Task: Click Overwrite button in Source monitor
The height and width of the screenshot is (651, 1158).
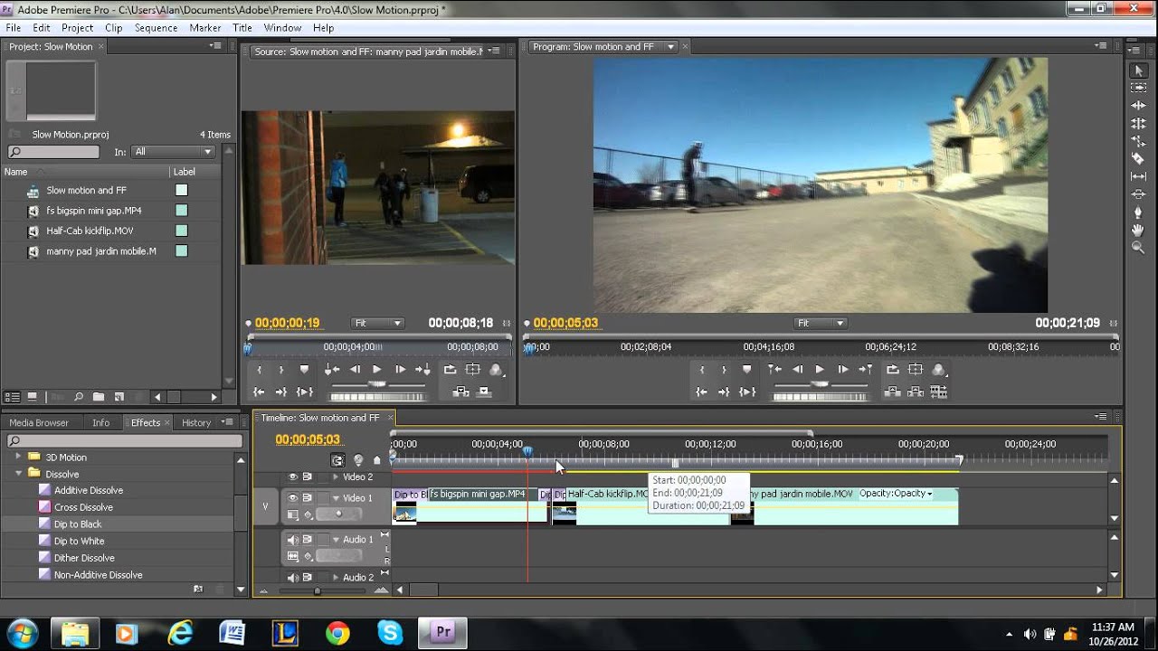Action: click(x=484, y=392)
